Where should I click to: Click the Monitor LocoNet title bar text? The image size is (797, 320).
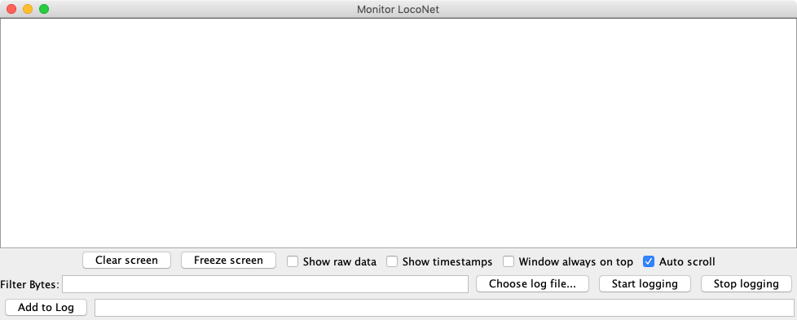click(398, 9)
